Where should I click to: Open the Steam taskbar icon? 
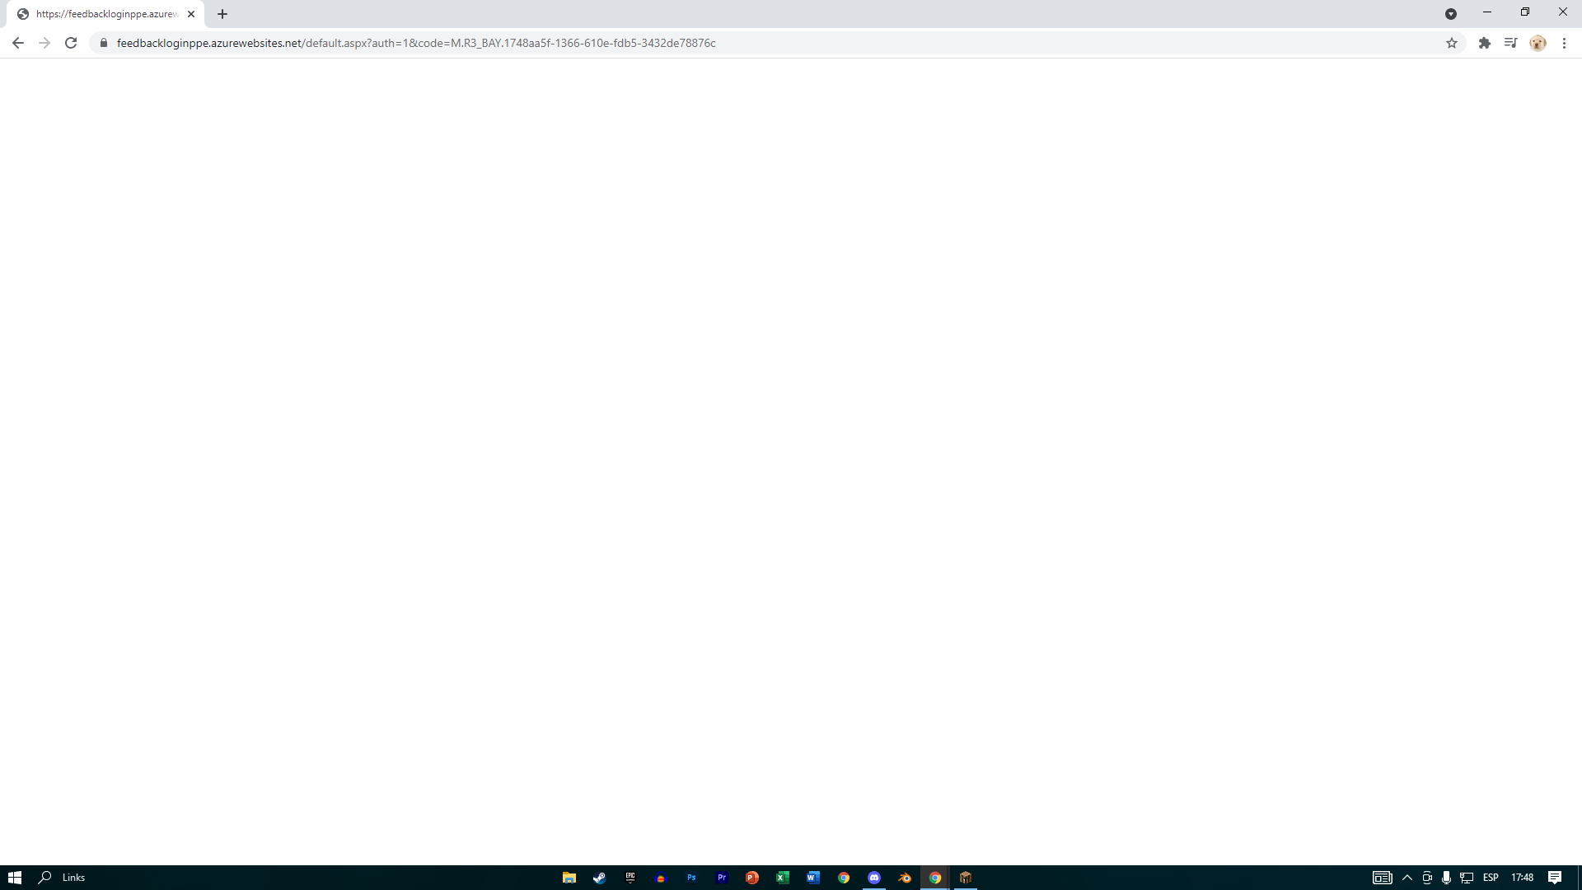click(x=600, y=878)
